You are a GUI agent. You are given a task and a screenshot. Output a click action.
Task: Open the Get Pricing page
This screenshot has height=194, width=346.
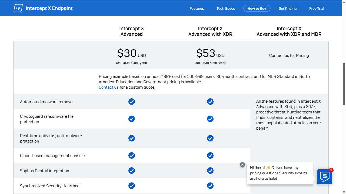288,8
